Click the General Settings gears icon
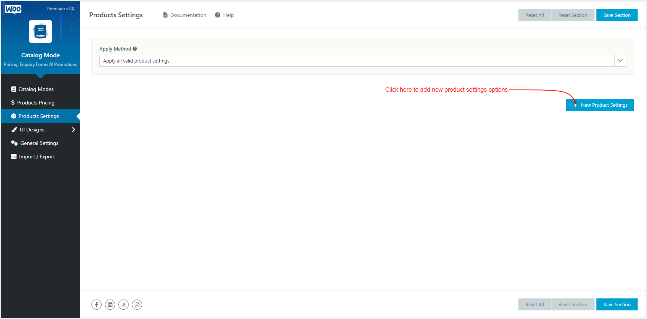 (x=15, y=143)
